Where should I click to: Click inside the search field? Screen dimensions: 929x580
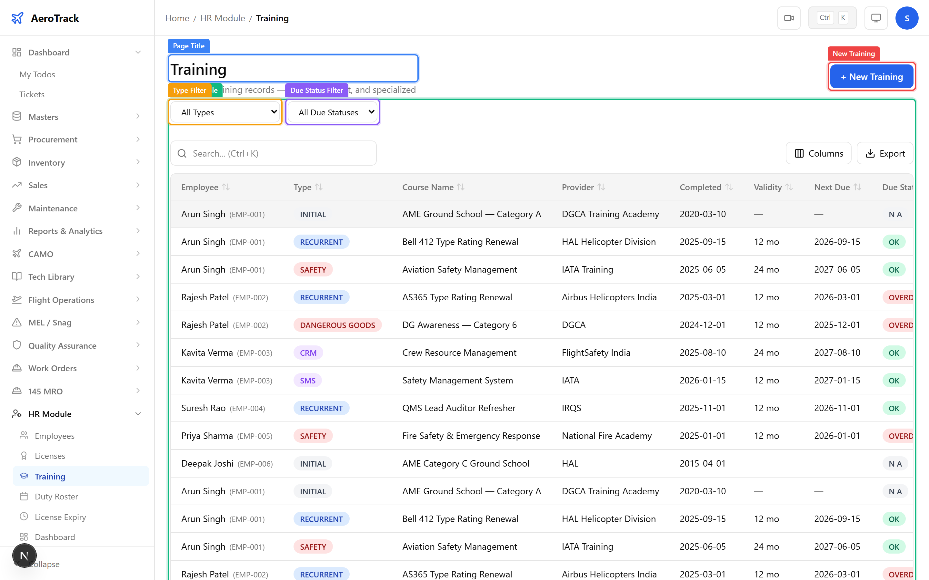[x=273, y=153]
